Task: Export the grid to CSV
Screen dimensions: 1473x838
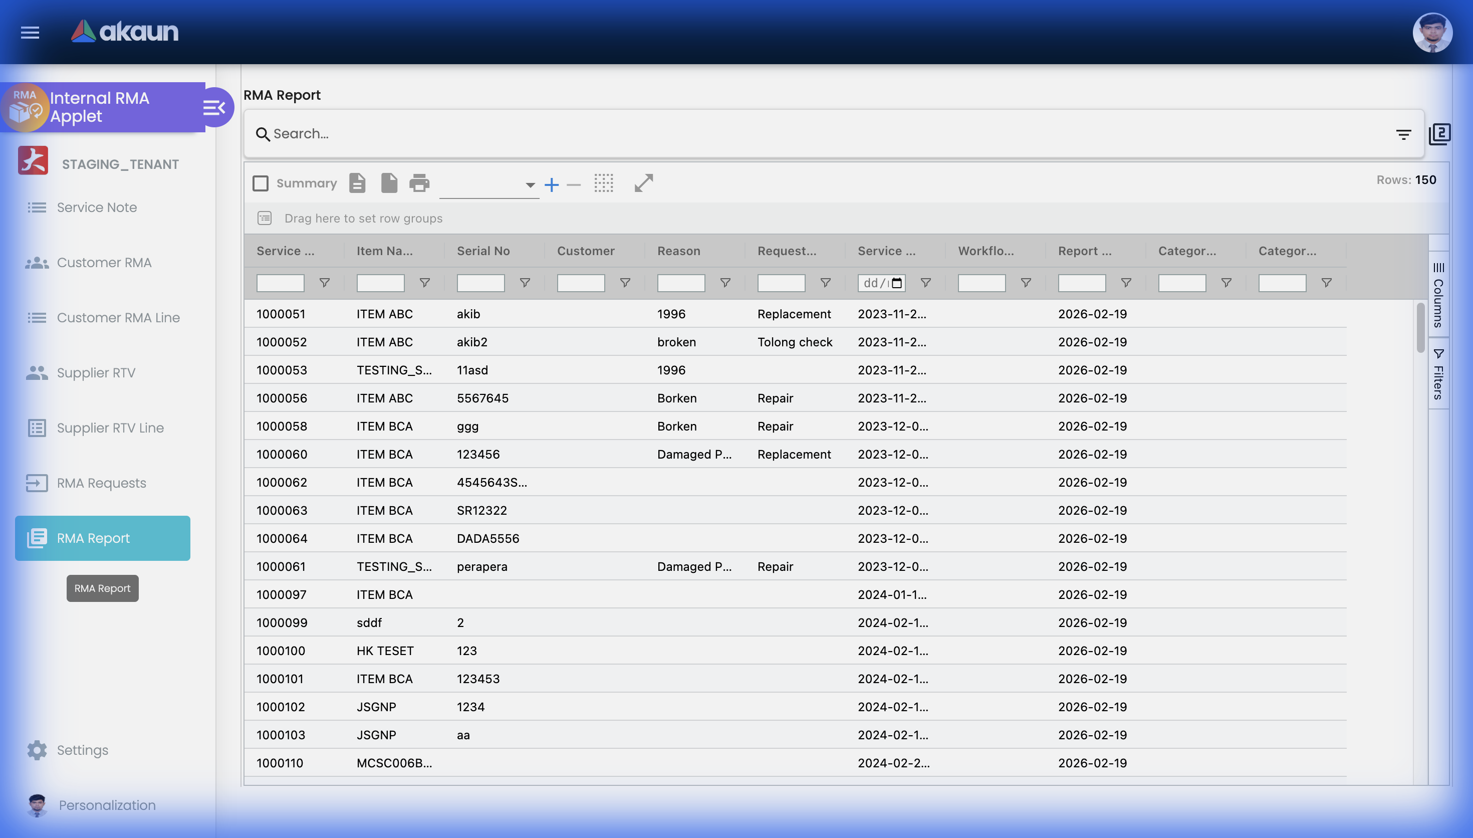Action: tap(357, 183)
